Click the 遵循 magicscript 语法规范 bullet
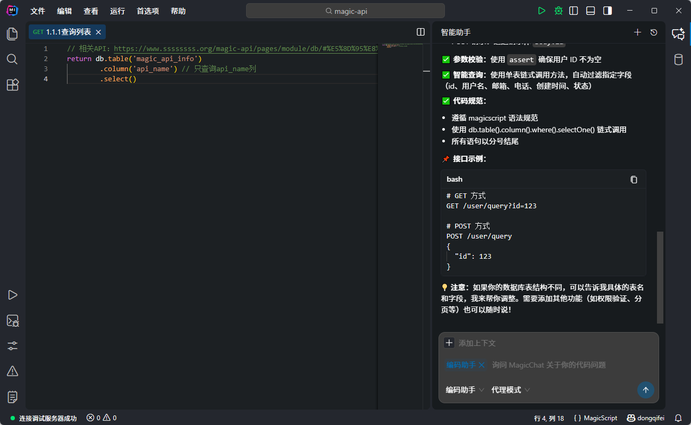This screenshot has width=691, height=425. pyautogui.click(x=495, y=118)
